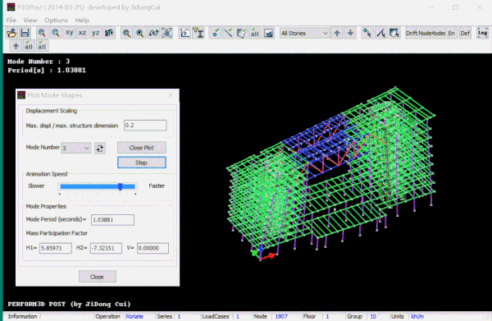Select the line element pick cursor tool
492x321 pixels.
[x=380, y=33]
